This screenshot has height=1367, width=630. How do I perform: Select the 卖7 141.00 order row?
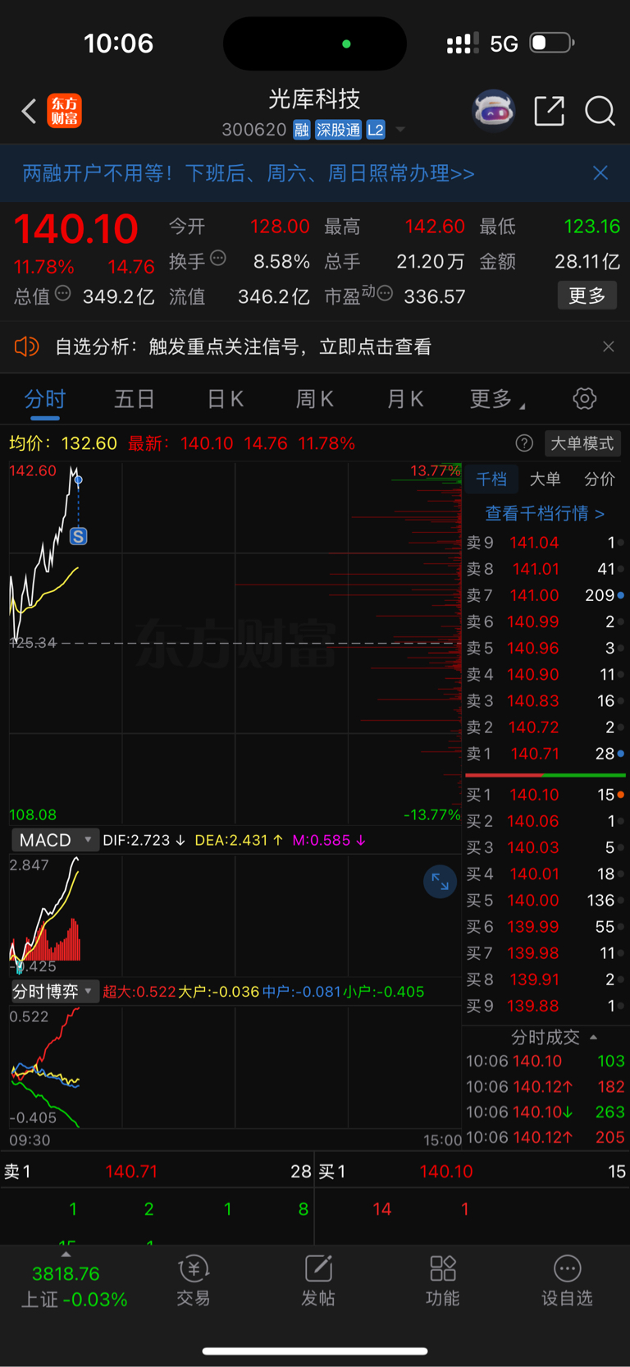tap(546, 595)
